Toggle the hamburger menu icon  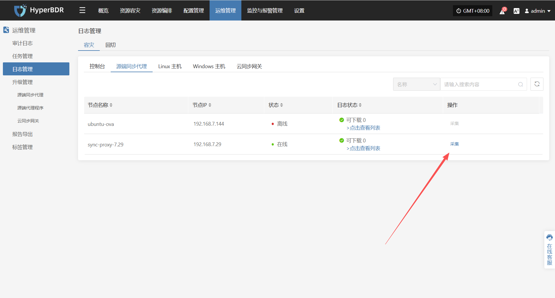82,10
